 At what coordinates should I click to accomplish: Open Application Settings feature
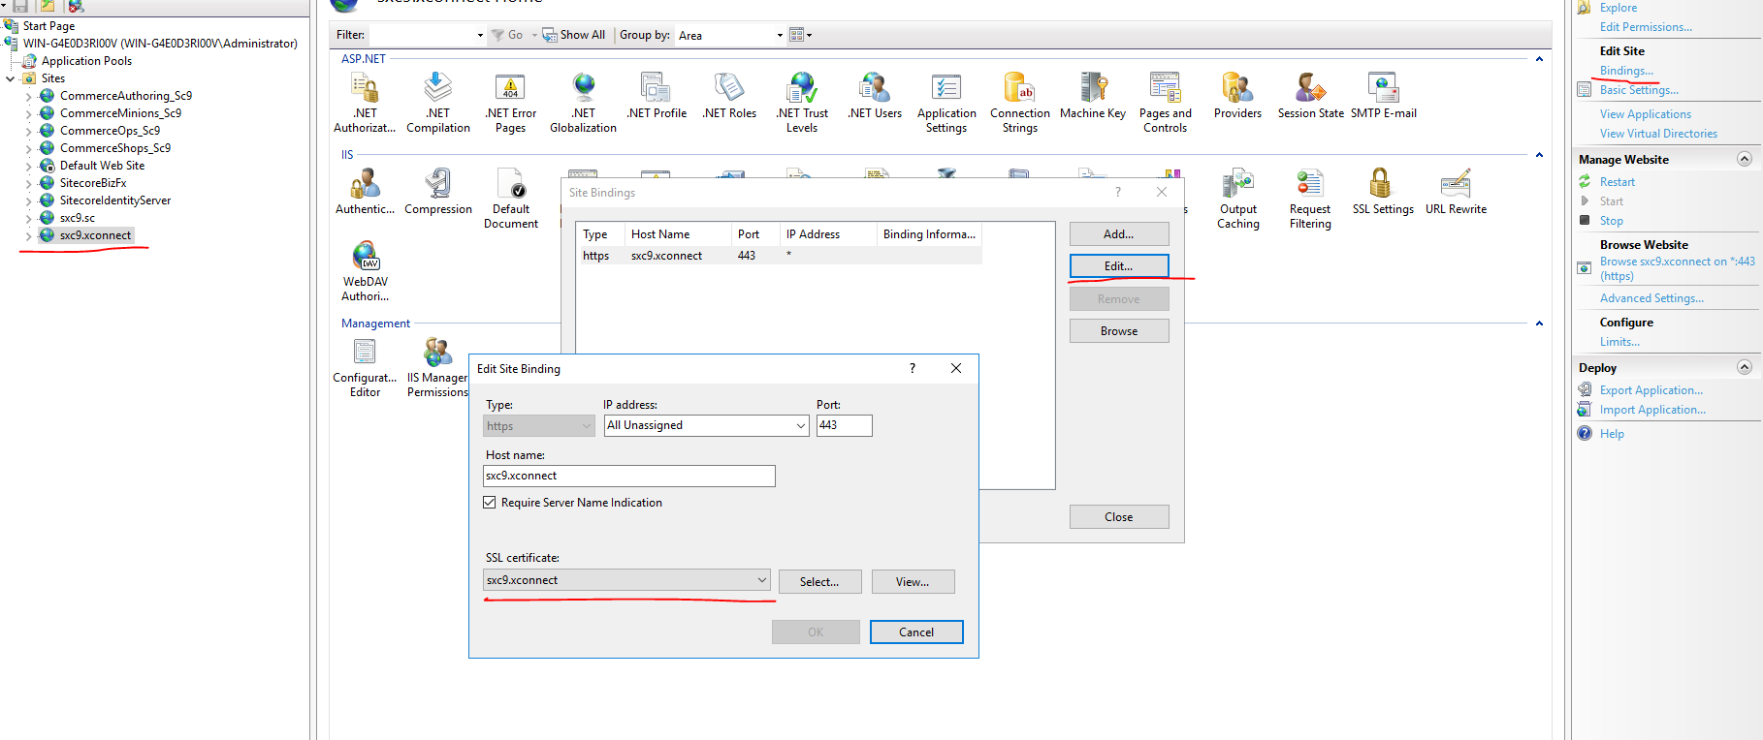point(946,102)
